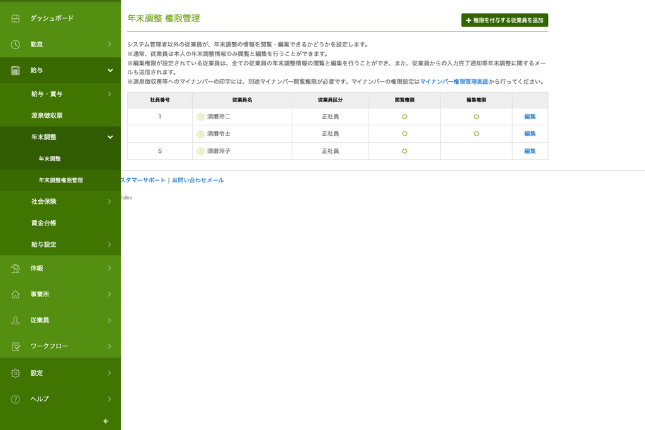Click the house icon beside 事業所
The height and width of the screenshot is (430, 645).
pos(15,295)
